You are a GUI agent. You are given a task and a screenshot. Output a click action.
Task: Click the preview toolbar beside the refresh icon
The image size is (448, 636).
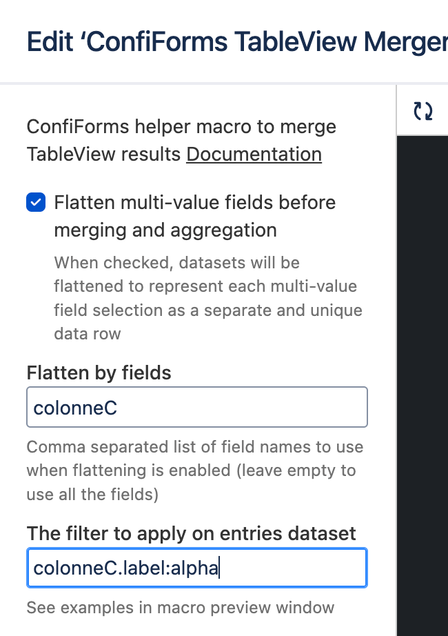tap(442, 111)
